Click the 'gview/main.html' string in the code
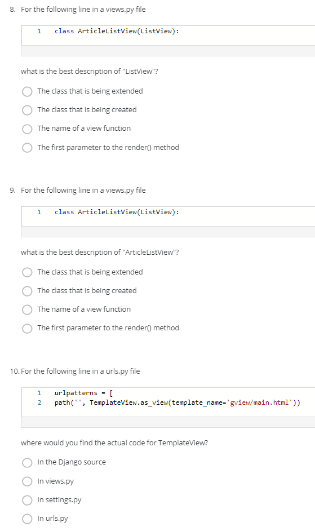Screen dimensions: 315x531 tap(260, 402)
